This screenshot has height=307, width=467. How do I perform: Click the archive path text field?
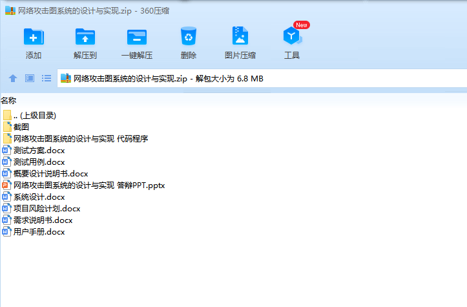click(262, 79)
